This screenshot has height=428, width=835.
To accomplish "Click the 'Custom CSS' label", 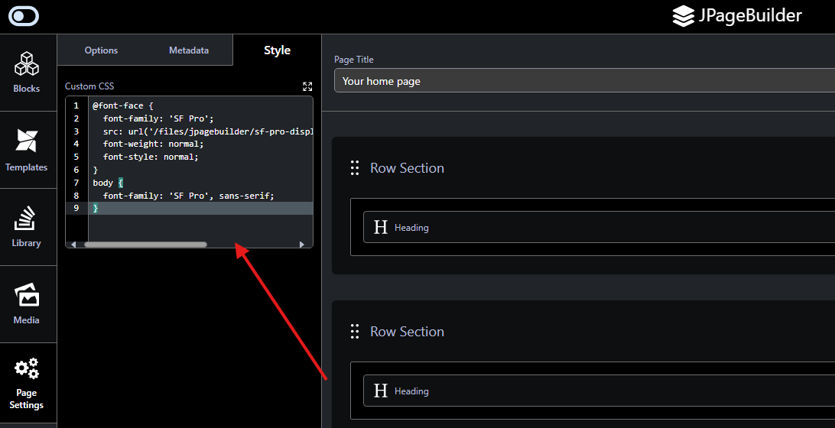I will coord(89,86).
